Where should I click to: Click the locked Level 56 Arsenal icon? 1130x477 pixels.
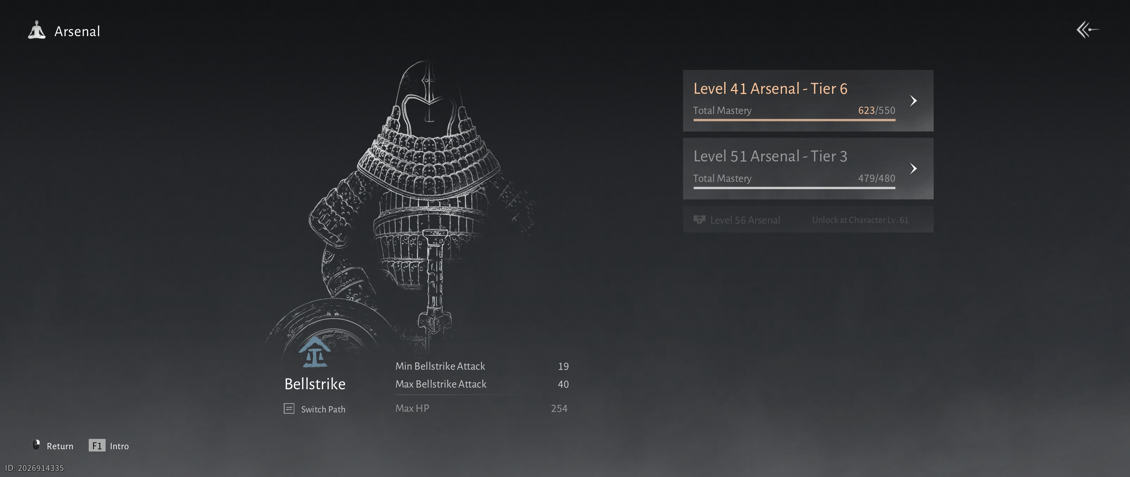point(699,219)
